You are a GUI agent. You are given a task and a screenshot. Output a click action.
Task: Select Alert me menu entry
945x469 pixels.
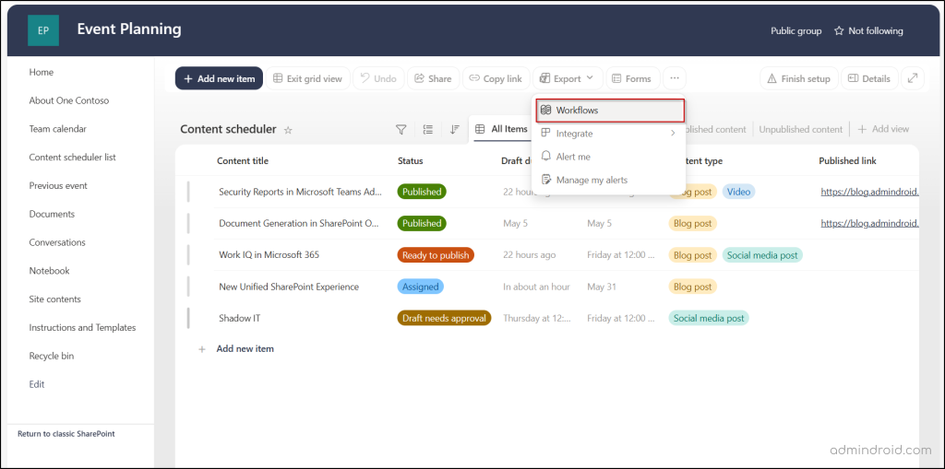tap(609, 157)
